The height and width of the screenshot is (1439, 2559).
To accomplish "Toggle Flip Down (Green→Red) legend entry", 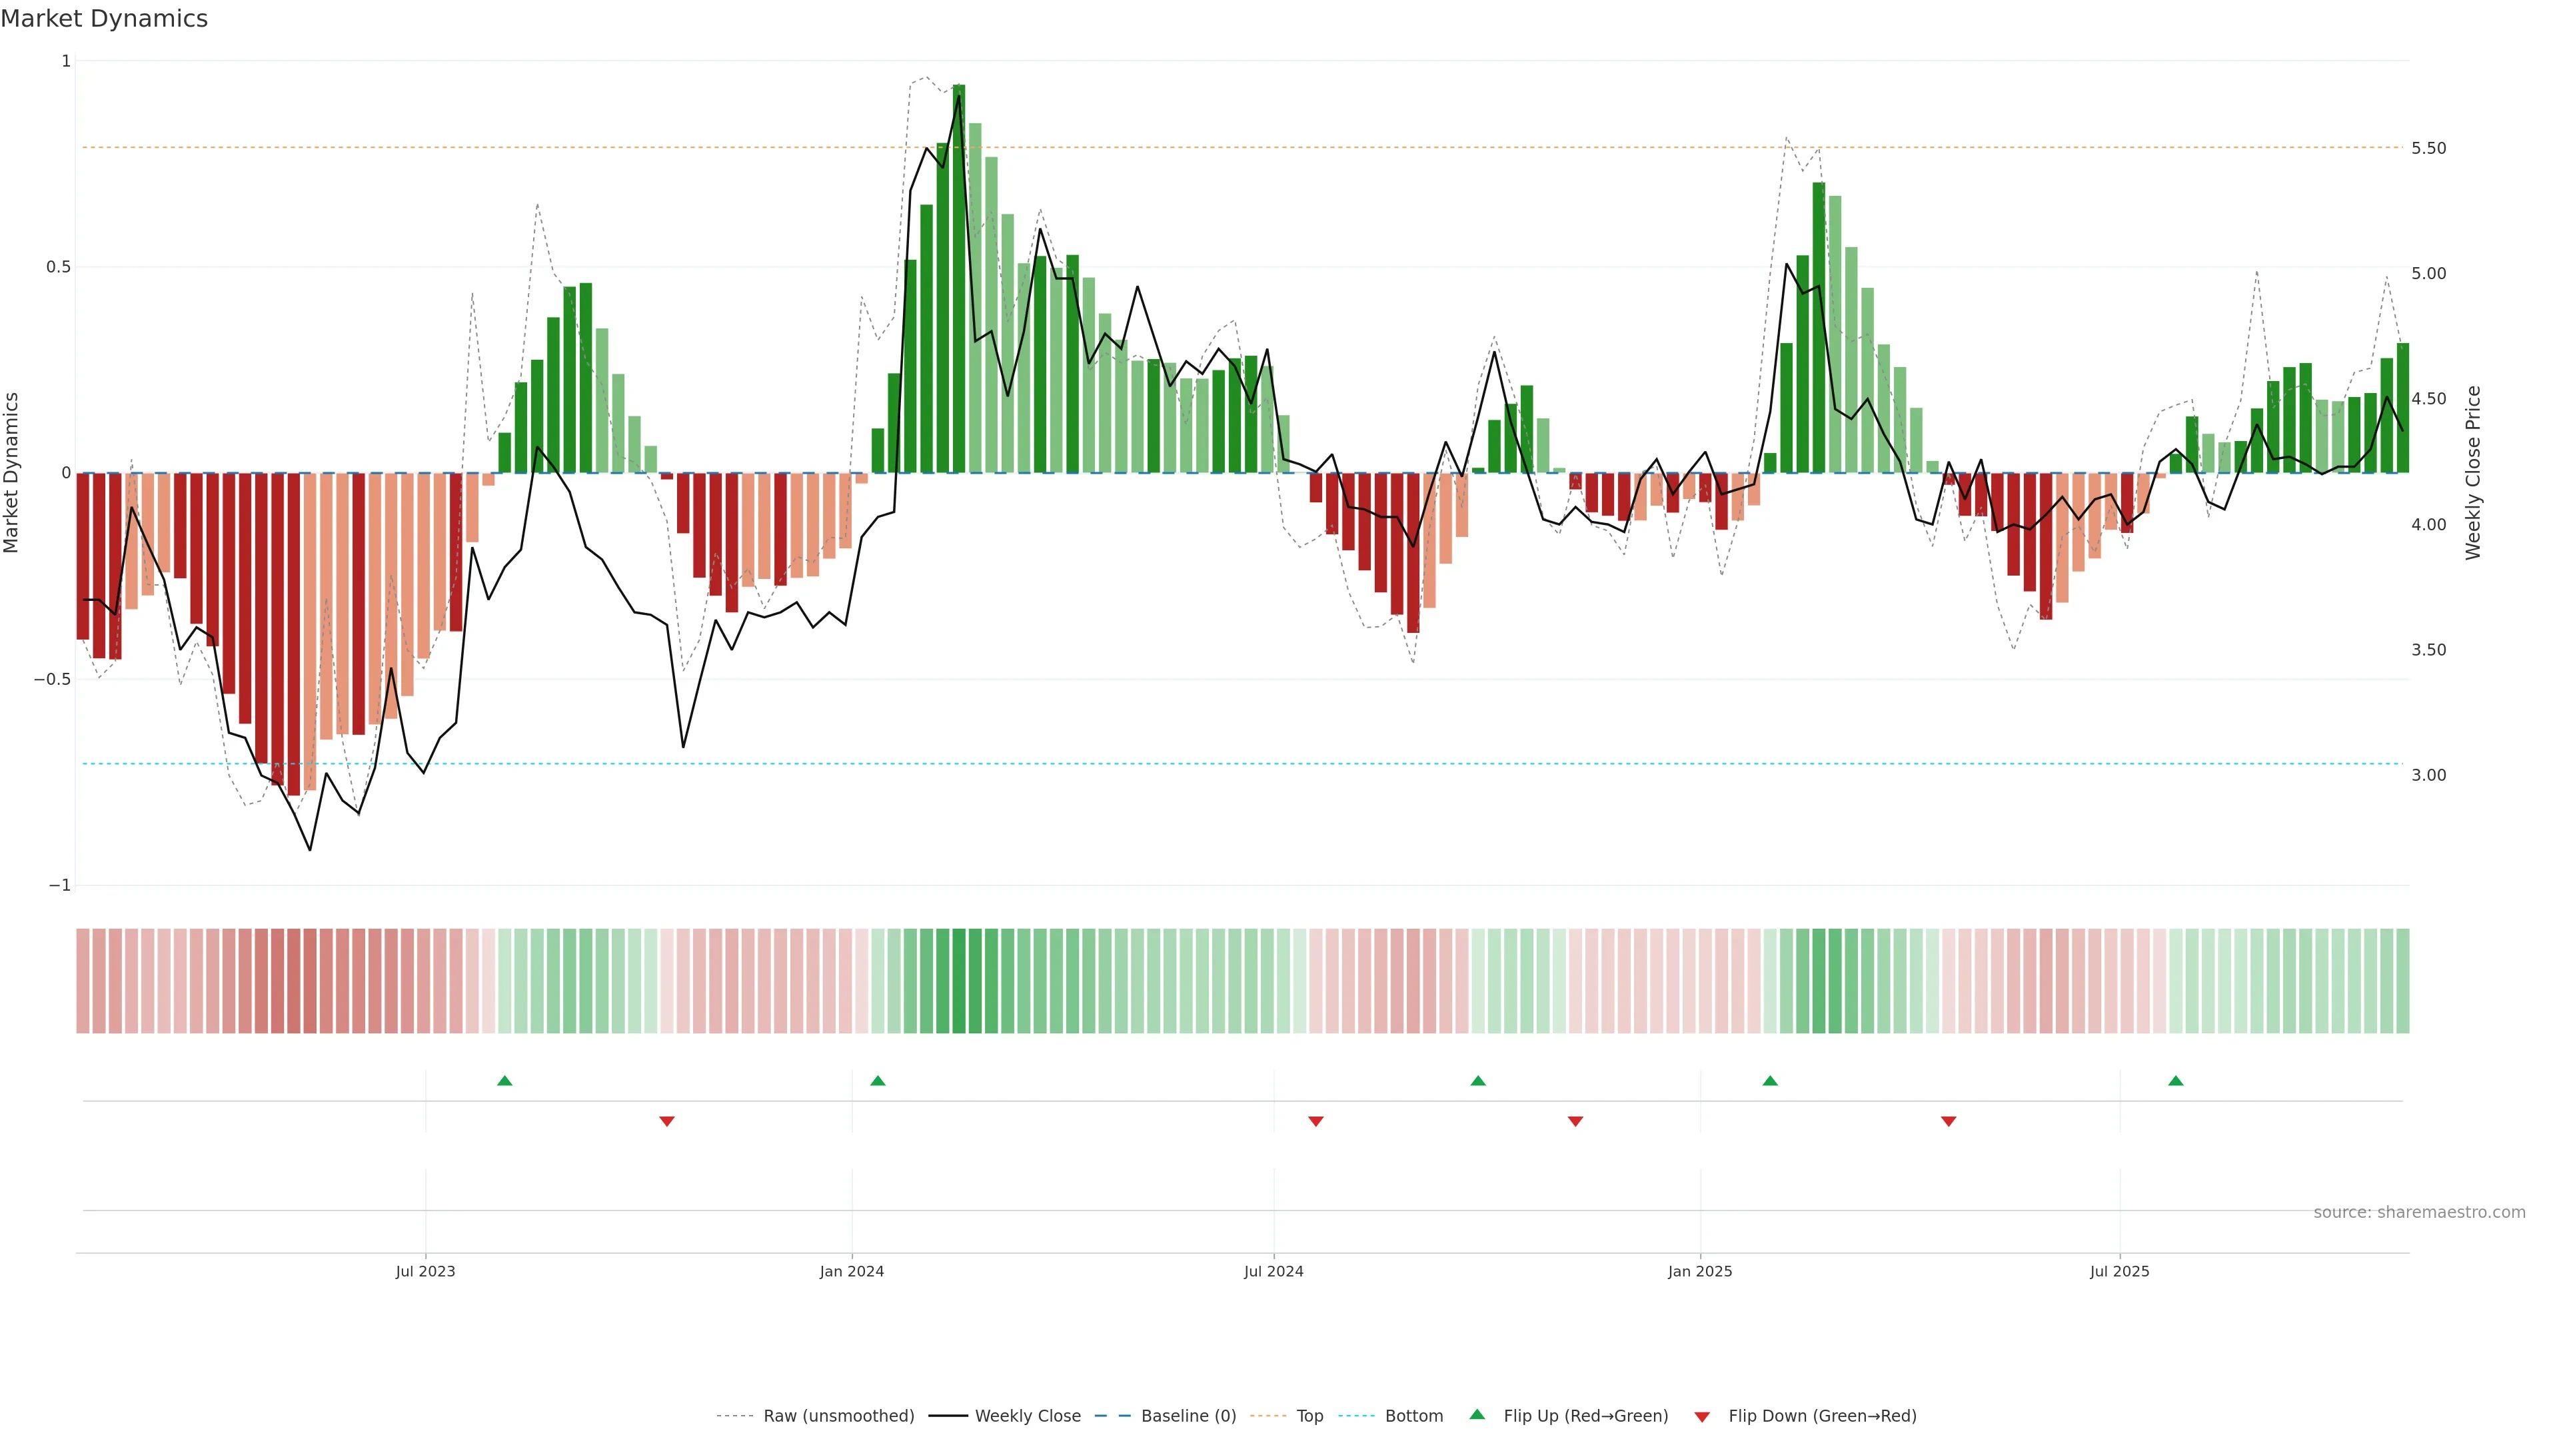I will point(1822,1416).
